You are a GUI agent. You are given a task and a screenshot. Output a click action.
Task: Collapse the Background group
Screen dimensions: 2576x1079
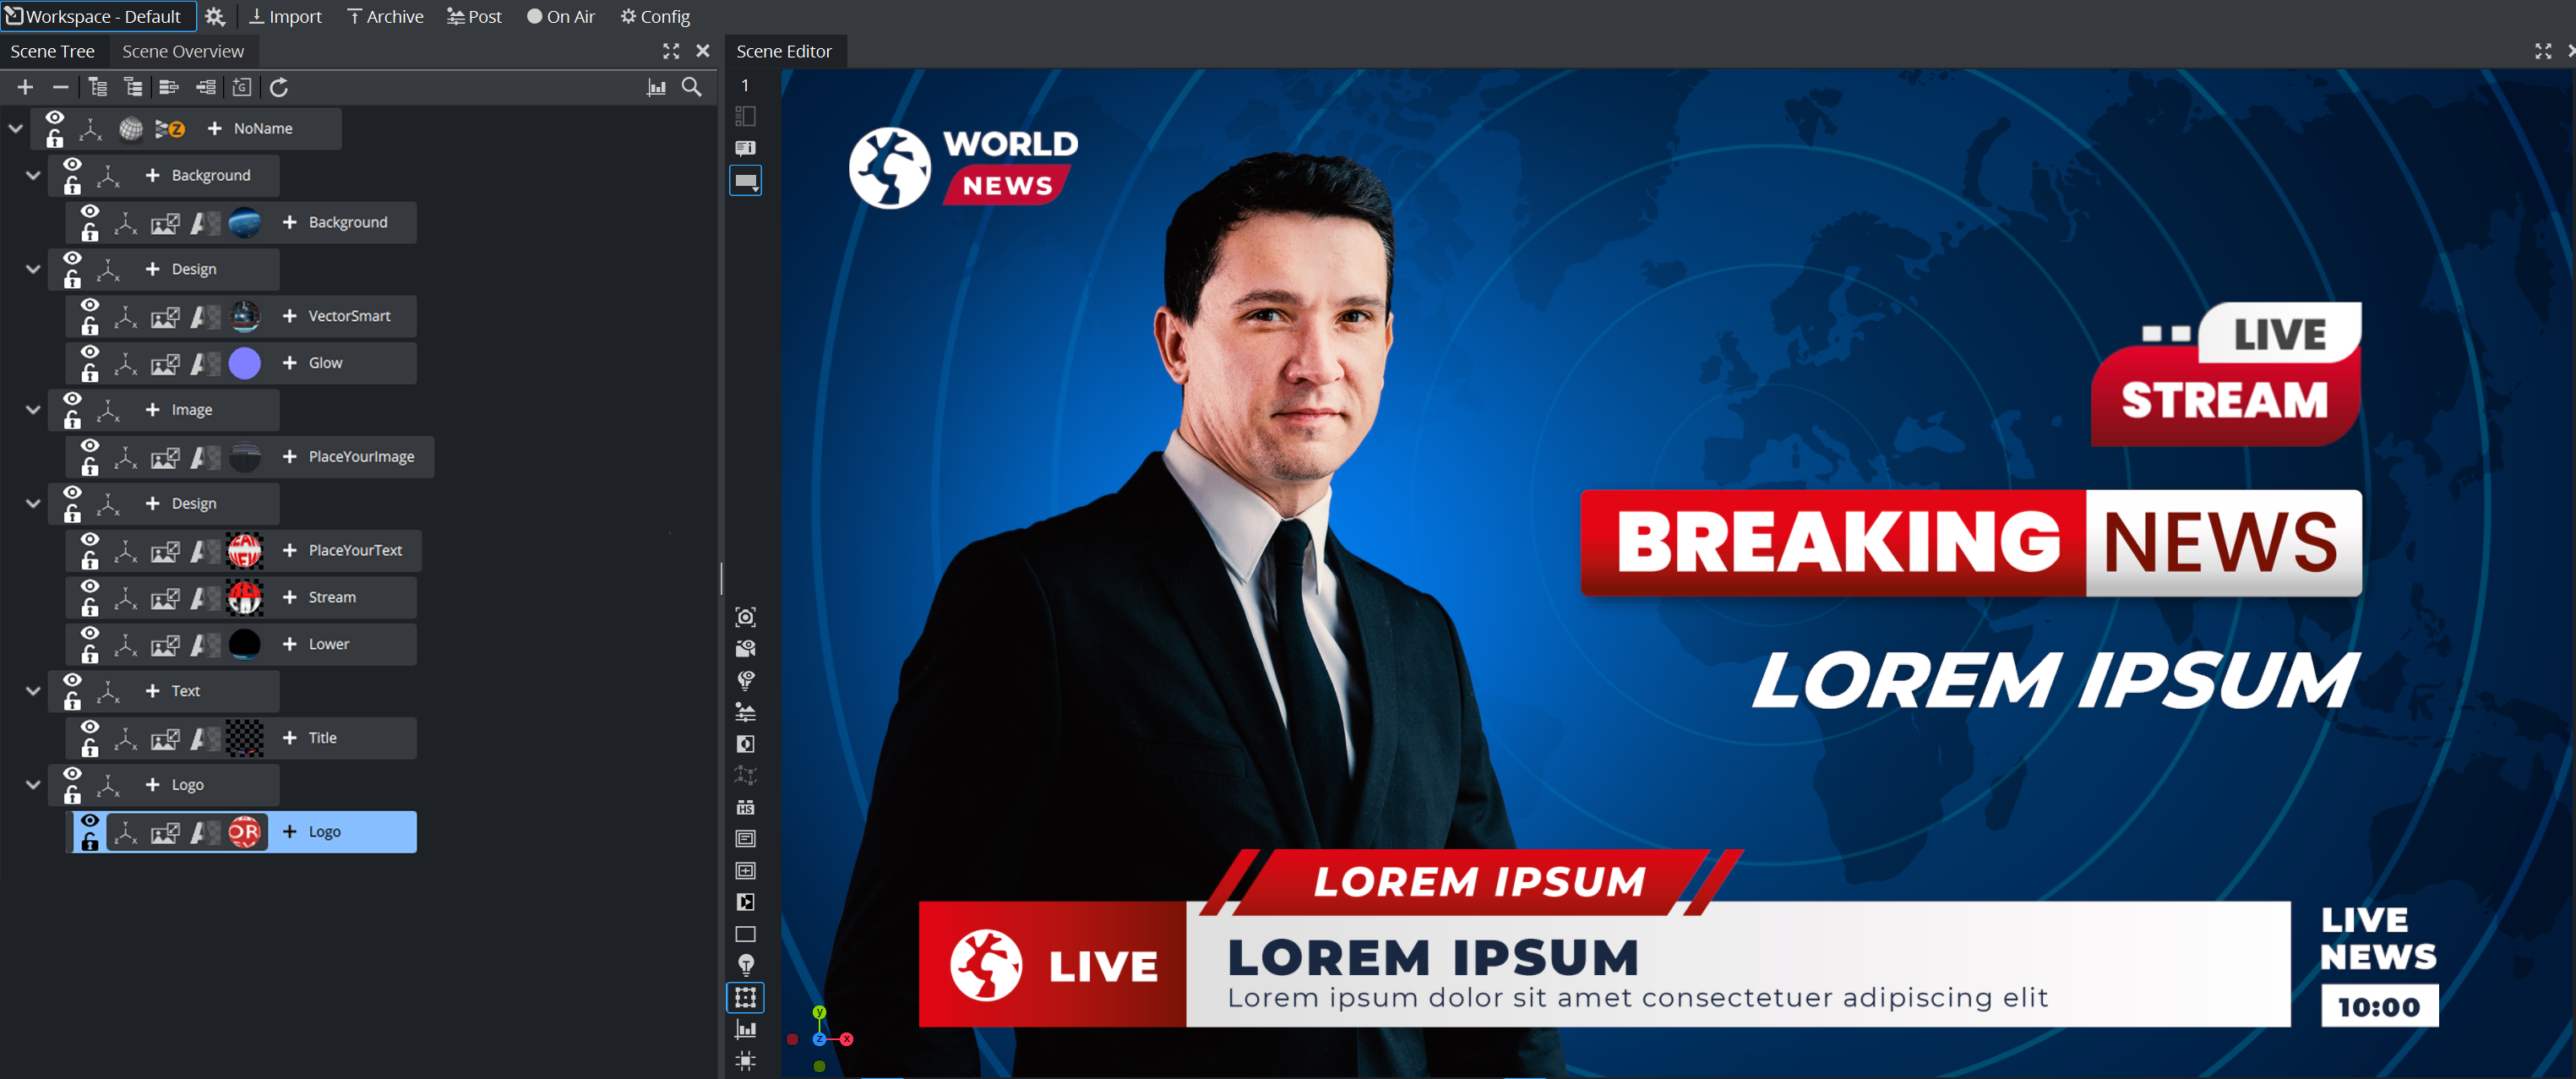pyautogui.click(x=33, y=175)
